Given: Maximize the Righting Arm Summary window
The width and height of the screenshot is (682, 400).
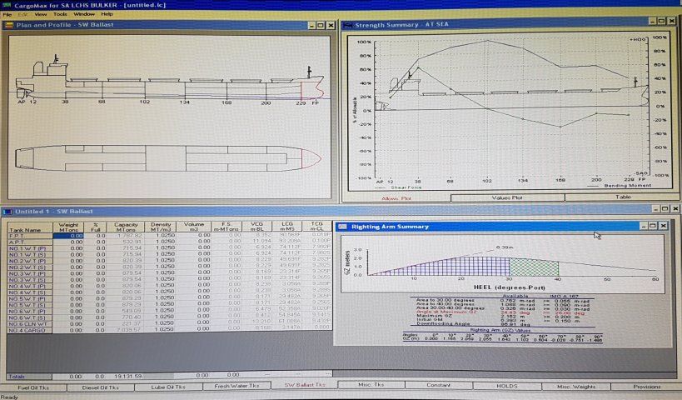Looking at the screenshot, I should tap(653, 226).
